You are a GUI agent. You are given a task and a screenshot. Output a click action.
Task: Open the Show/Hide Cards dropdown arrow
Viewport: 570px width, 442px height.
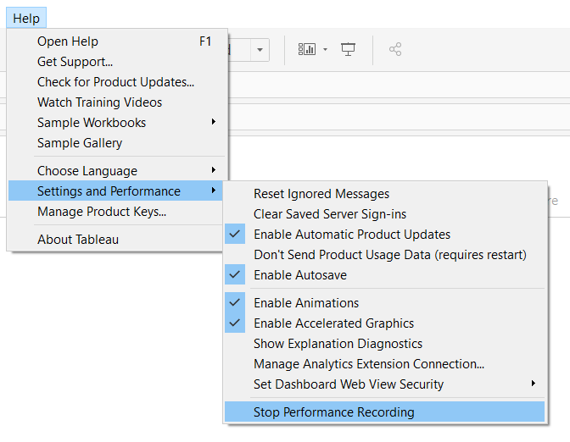pyautogui.click(x=325, y=50)
